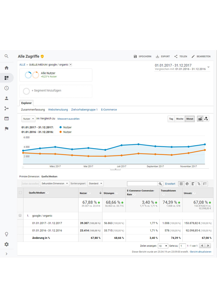The image size is (217, 308).
Task: Open Customization dashboard icon in sidebar
Action: pyautogui.click(x=6, y=78)
